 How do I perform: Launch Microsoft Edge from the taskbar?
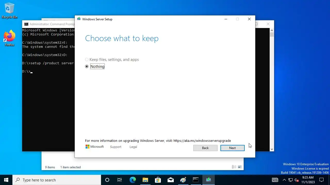[x=133, y=180]
